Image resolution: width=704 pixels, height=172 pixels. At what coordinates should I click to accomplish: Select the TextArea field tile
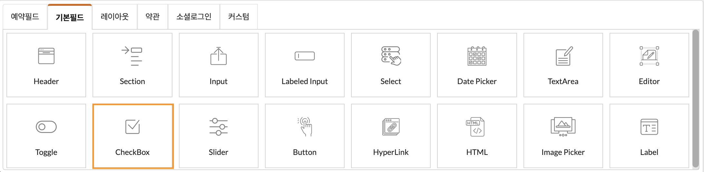pyautogui.click(x=563, y=65)
